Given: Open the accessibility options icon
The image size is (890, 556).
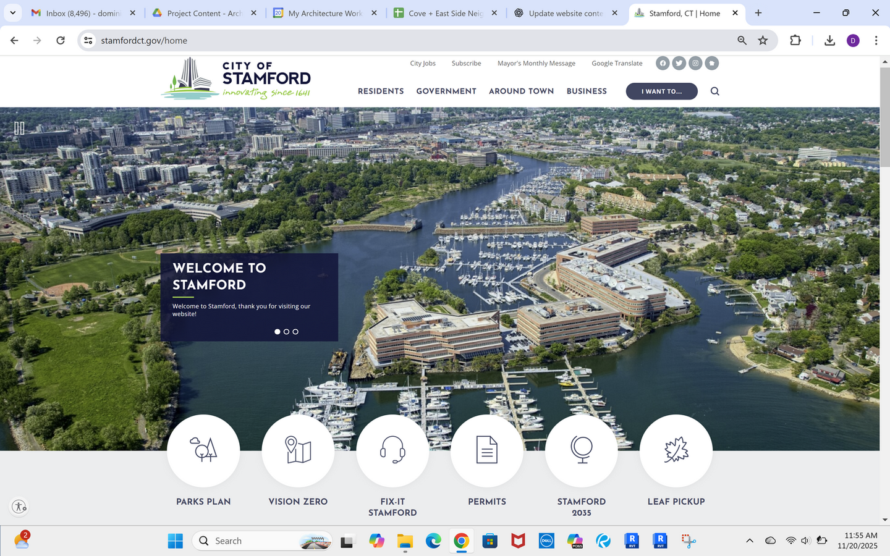Looking at the screenshot, I should 19,507.
